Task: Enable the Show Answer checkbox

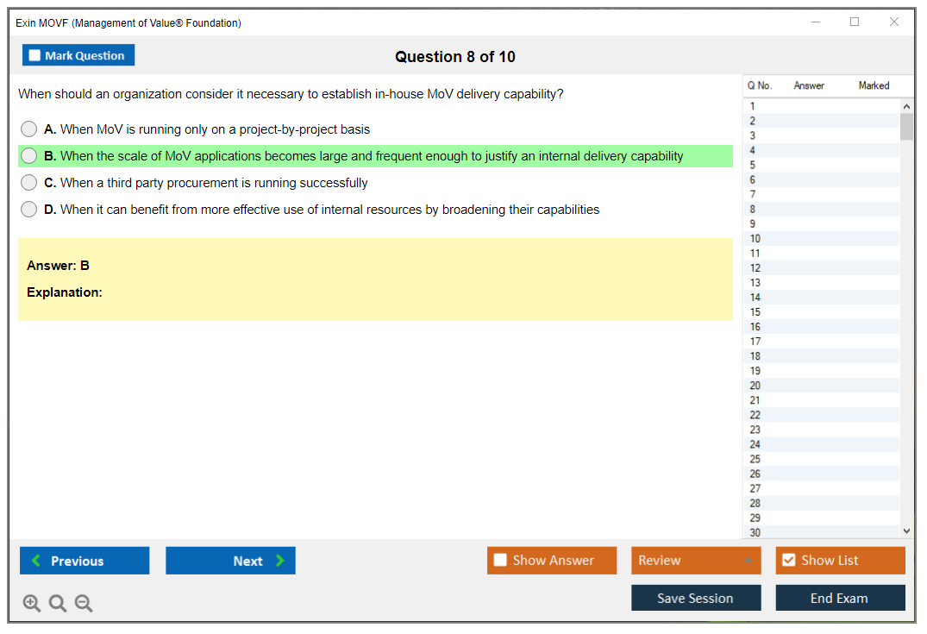Action: coord(500,561)
